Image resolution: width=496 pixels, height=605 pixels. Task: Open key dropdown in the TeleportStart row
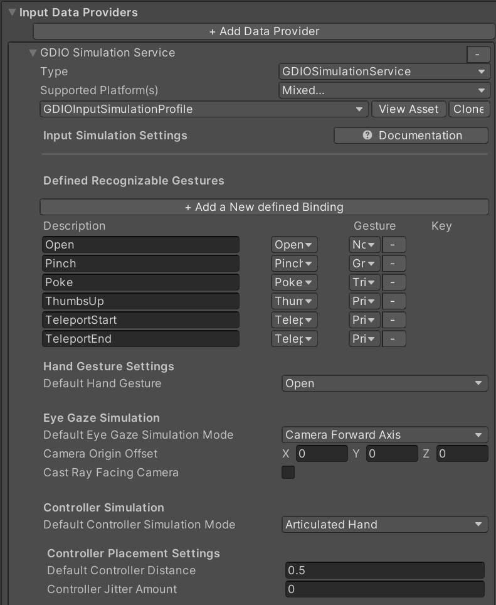pos(364,320)
